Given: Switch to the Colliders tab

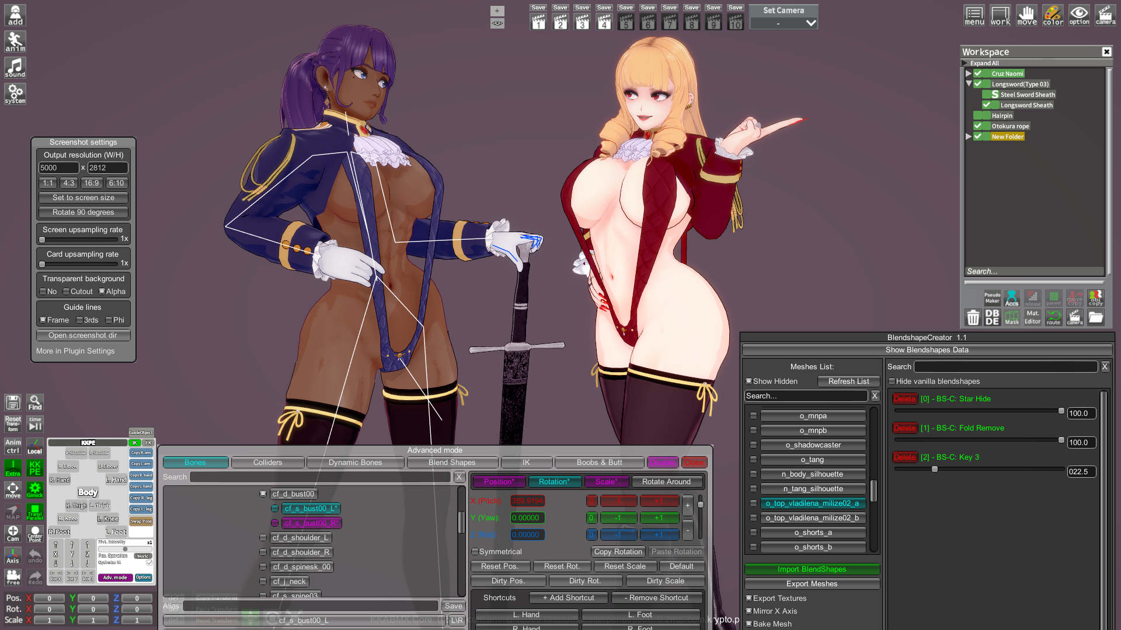Looking at the screenshot, I should [x=267, y=463].
